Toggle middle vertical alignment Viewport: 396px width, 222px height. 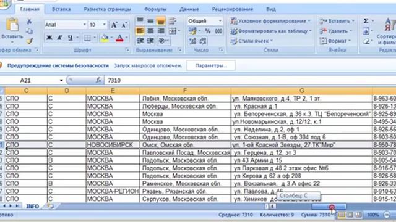point(150,21)
